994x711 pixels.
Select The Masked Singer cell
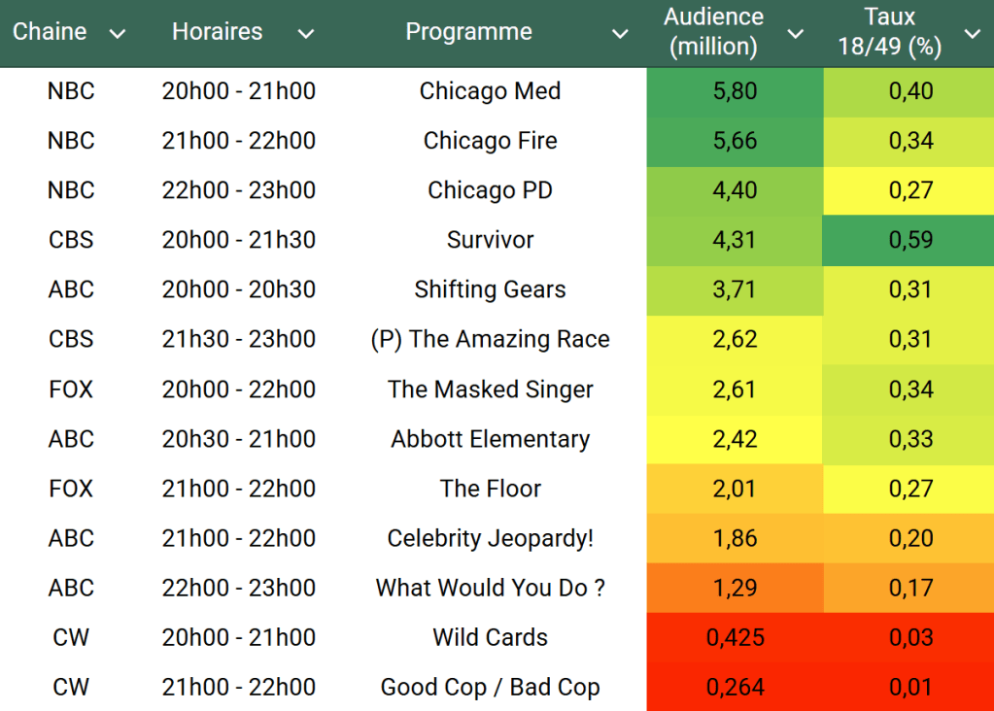tap(490, 389)
